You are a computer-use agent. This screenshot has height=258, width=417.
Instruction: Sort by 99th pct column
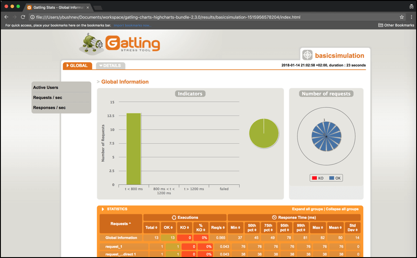pyautogui.click(x=301, y=228)
